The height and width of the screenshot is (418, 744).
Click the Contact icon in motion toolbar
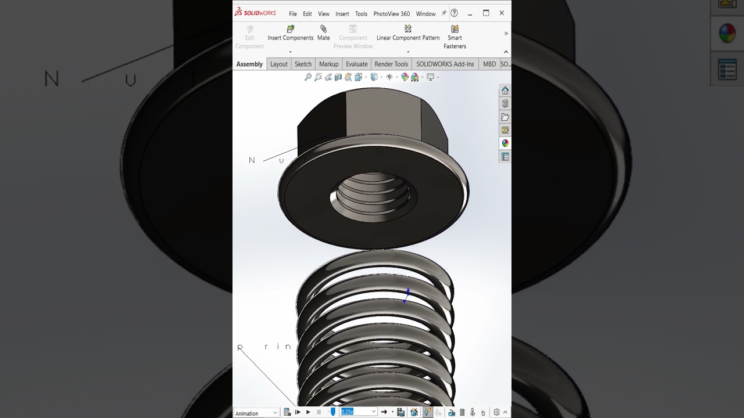point(472,412)
